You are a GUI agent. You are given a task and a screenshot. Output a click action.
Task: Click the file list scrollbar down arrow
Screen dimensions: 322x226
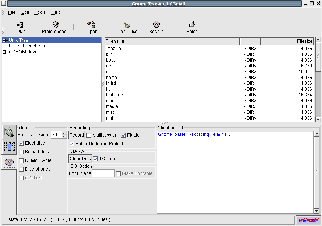pyautogui.click(x=318, y=120)
